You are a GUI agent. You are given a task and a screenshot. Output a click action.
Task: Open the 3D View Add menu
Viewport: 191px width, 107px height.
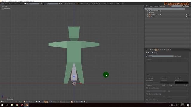coord(16,102)
